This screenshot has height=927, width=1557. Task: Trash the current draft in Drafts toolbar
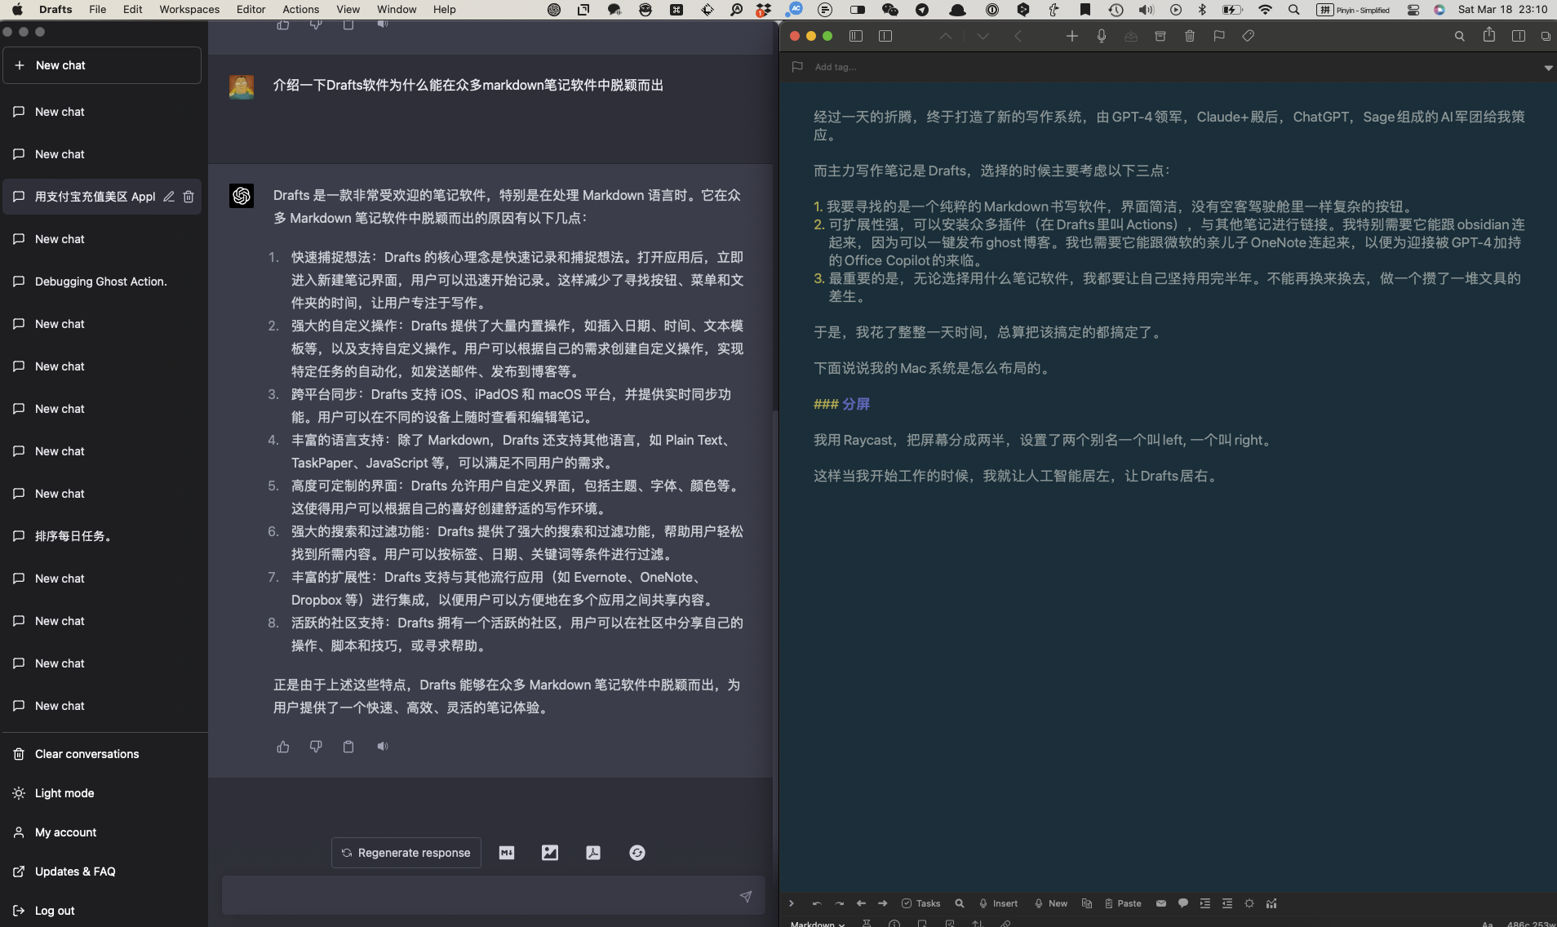pyautogui.click(x=1190, y=36)
